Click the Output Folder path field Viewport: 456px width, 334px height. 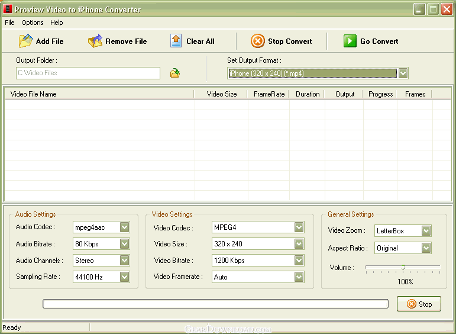88,73
